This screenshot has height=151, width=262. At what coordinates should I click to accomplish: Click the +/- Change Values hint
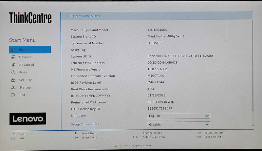coord(149,133)
